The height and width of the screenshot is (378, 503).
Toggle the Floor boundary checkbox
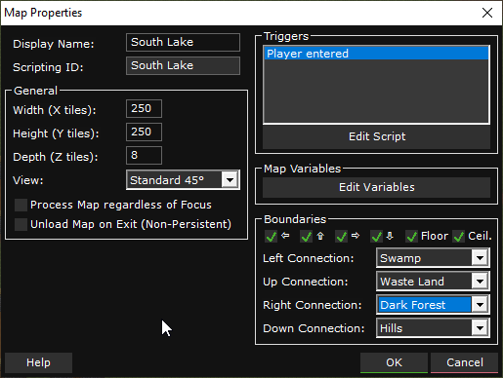tap(411, 237)
